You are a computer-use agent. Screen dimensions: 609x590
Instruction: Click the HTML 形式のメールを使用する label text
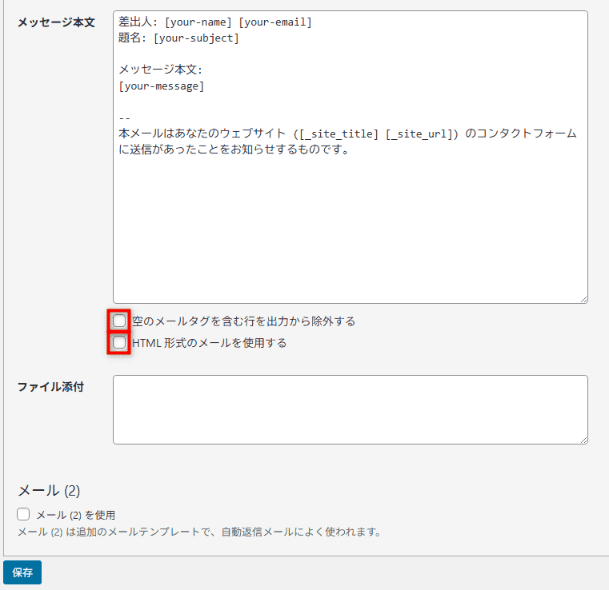(x=209, y=343)
